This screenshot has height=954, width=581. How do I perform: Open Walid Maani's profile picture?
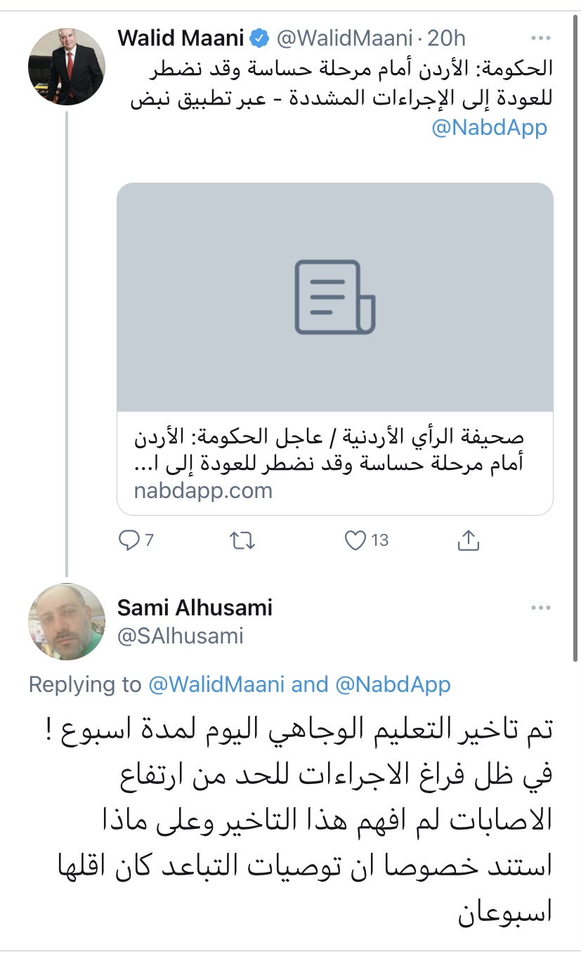[x=66, y=67]
